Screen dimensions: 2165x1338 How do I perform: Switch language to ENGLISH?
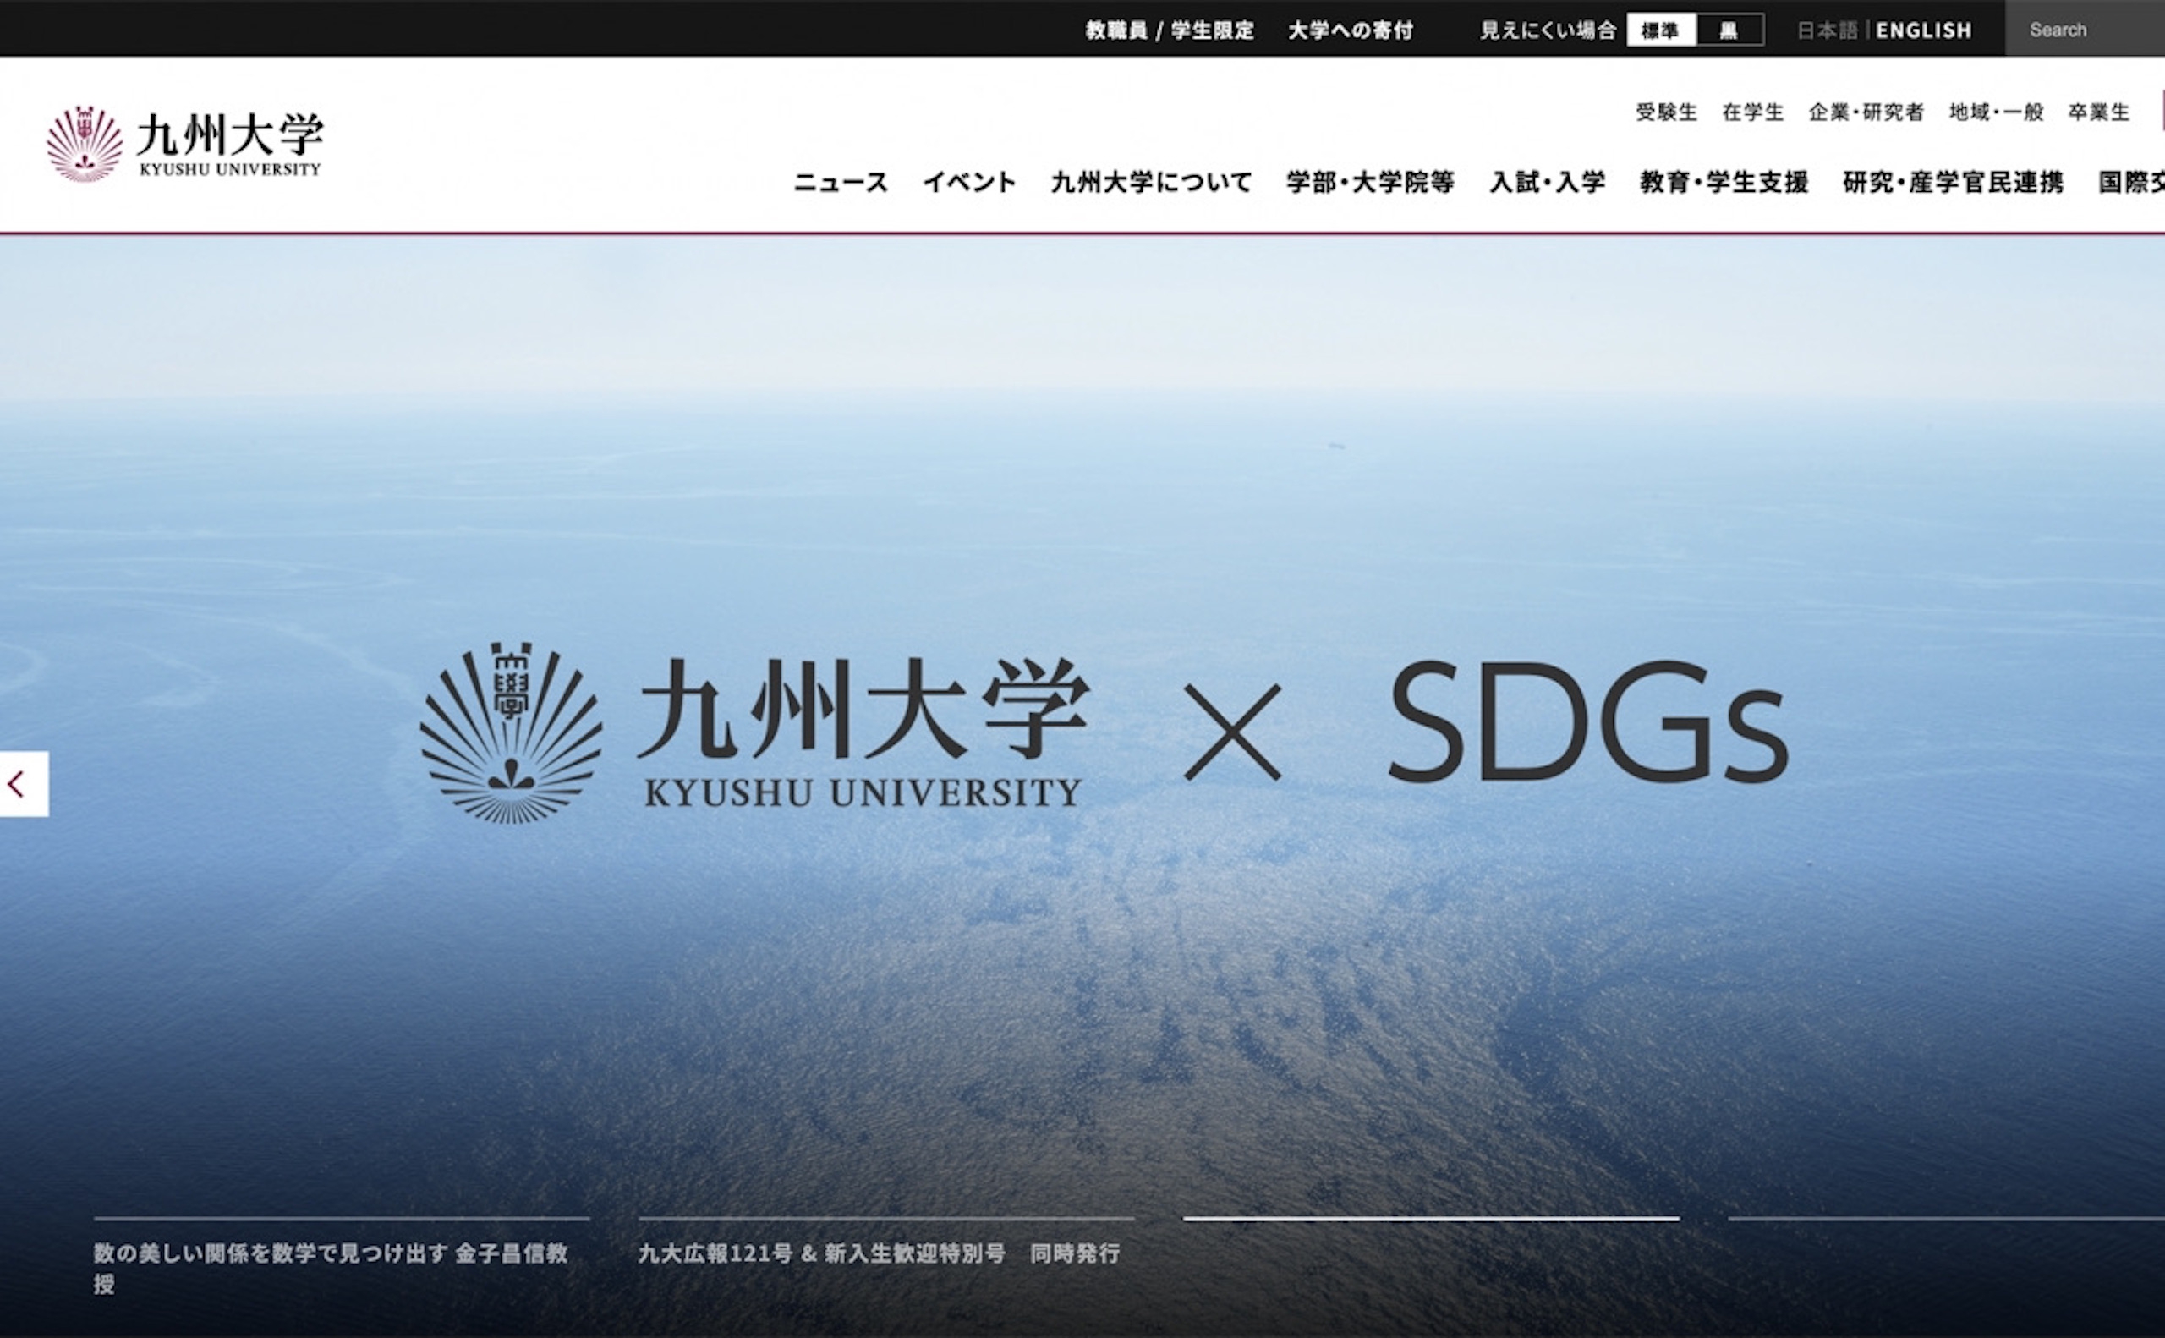pos(1923,30)
